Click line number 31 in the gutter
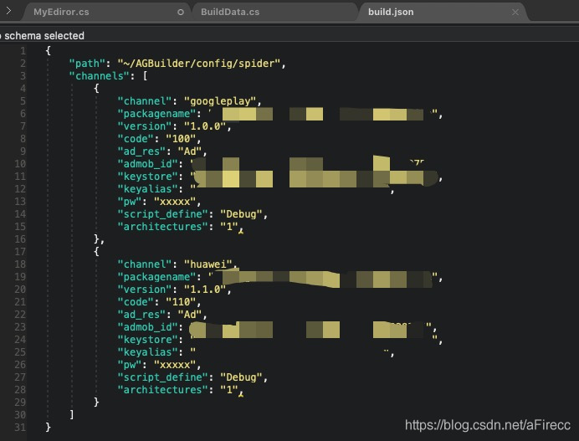The width and height of the screenshot is (579, 441). pyautogui.click(x=20, y=428)
